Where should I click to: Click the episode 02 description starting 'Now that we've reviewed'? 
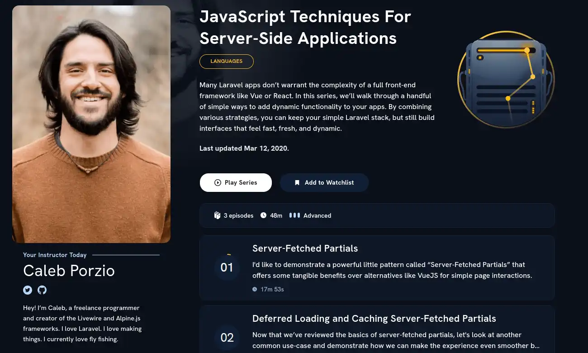[396, 340]
